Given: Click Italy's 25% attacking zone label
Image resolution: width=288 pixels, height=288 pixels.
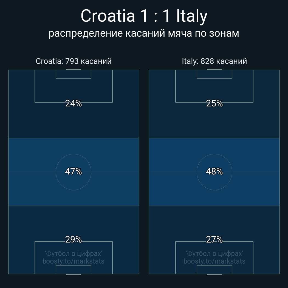Looking at the screenshot, I should coord(214,103).
